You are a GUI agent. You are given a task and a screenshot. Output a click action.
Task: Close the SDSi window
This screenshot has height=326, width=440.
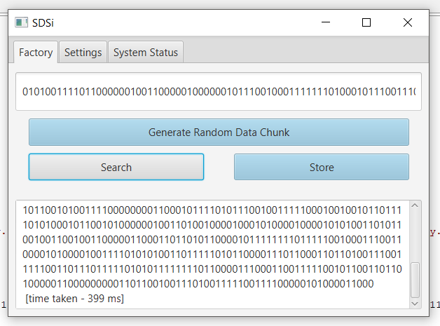pyautogui.click(x=408, y=22)
